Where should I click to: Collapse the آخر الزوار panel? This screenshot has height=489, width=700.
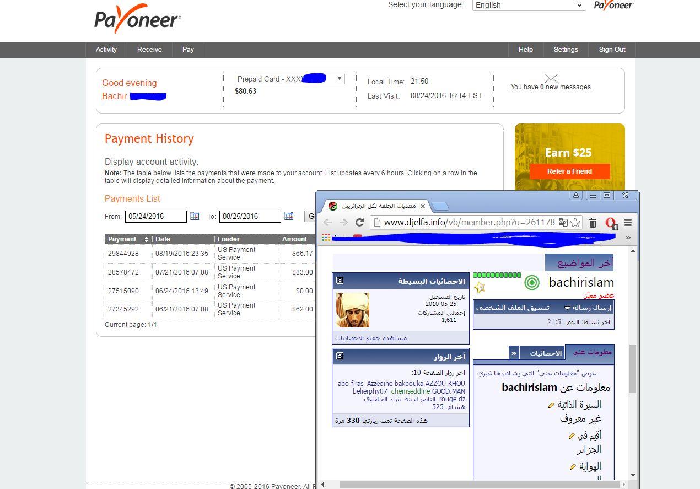pos(340,356)
